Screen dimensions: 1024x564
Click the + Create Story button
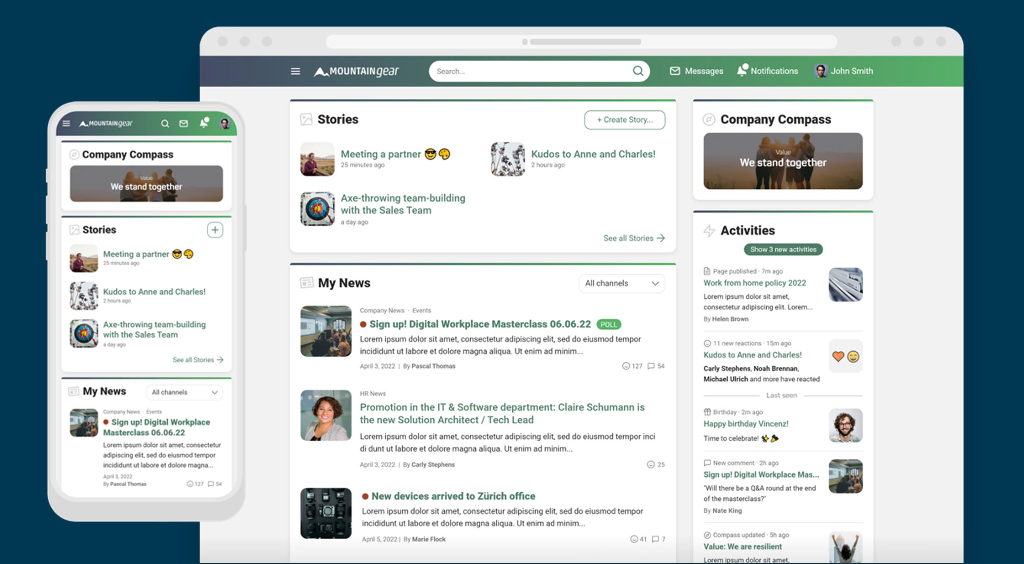pyautogui.click(x=624, y=119)
